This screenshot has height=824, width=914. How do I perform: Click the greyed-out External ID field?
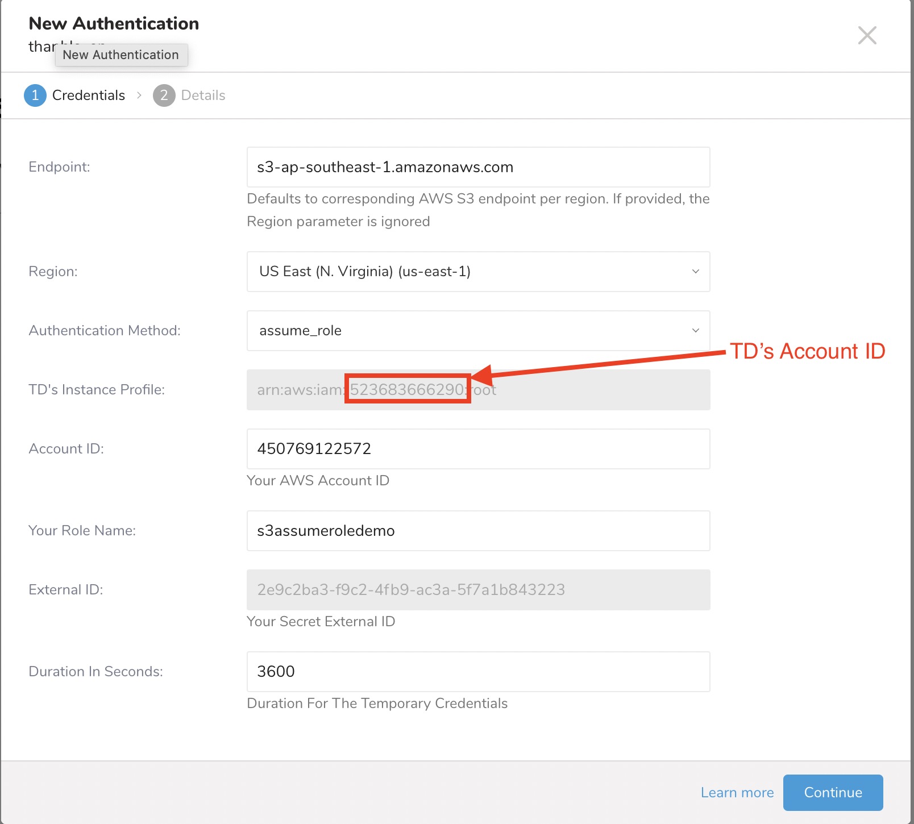pos(477,590)
